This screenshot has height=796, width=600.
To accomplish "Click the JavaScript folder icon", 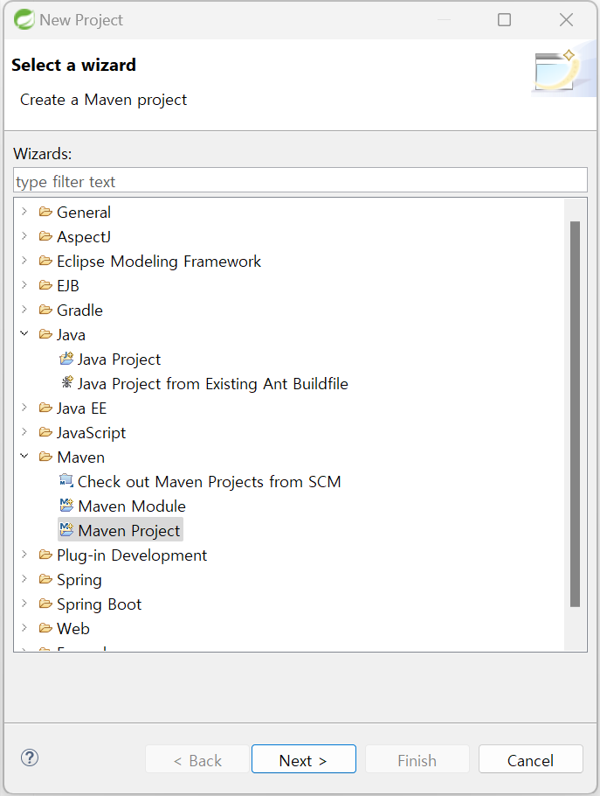I will (x=45, y=432).
